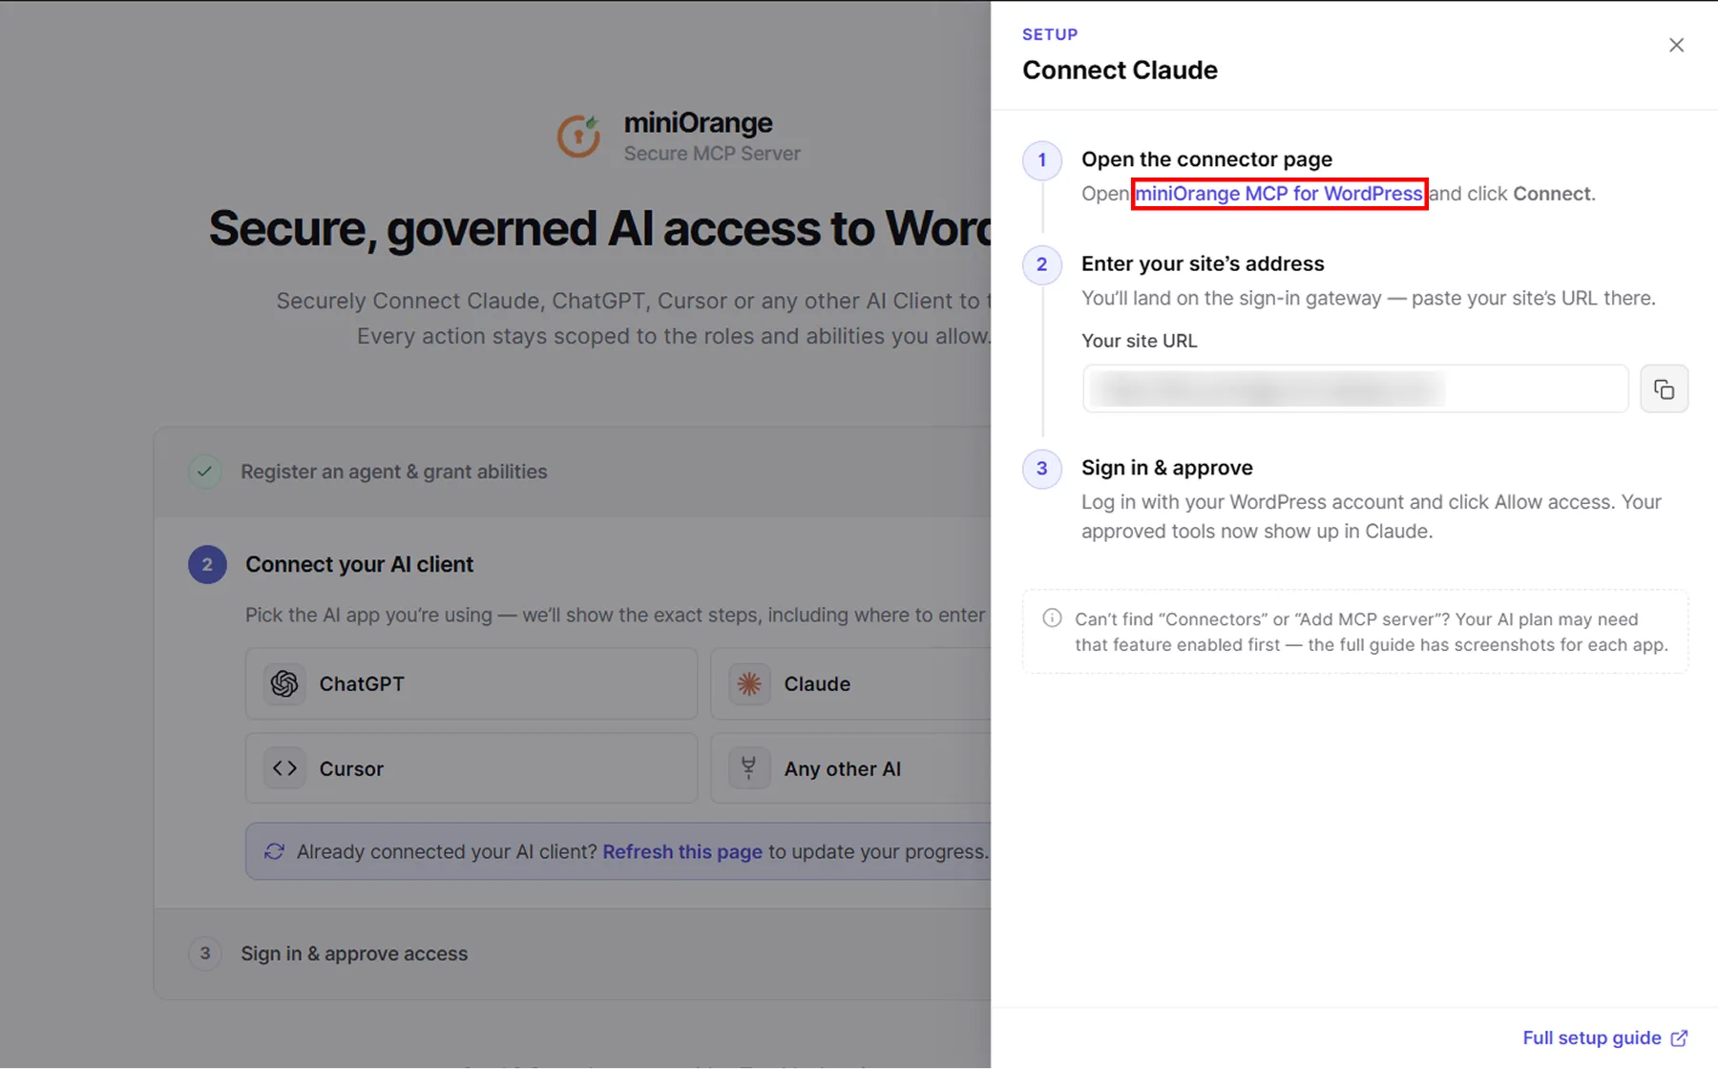Viewport: 1718px width, 1069px height.
Task: Click the Claude starburst icon
Action: click(749, 683)
